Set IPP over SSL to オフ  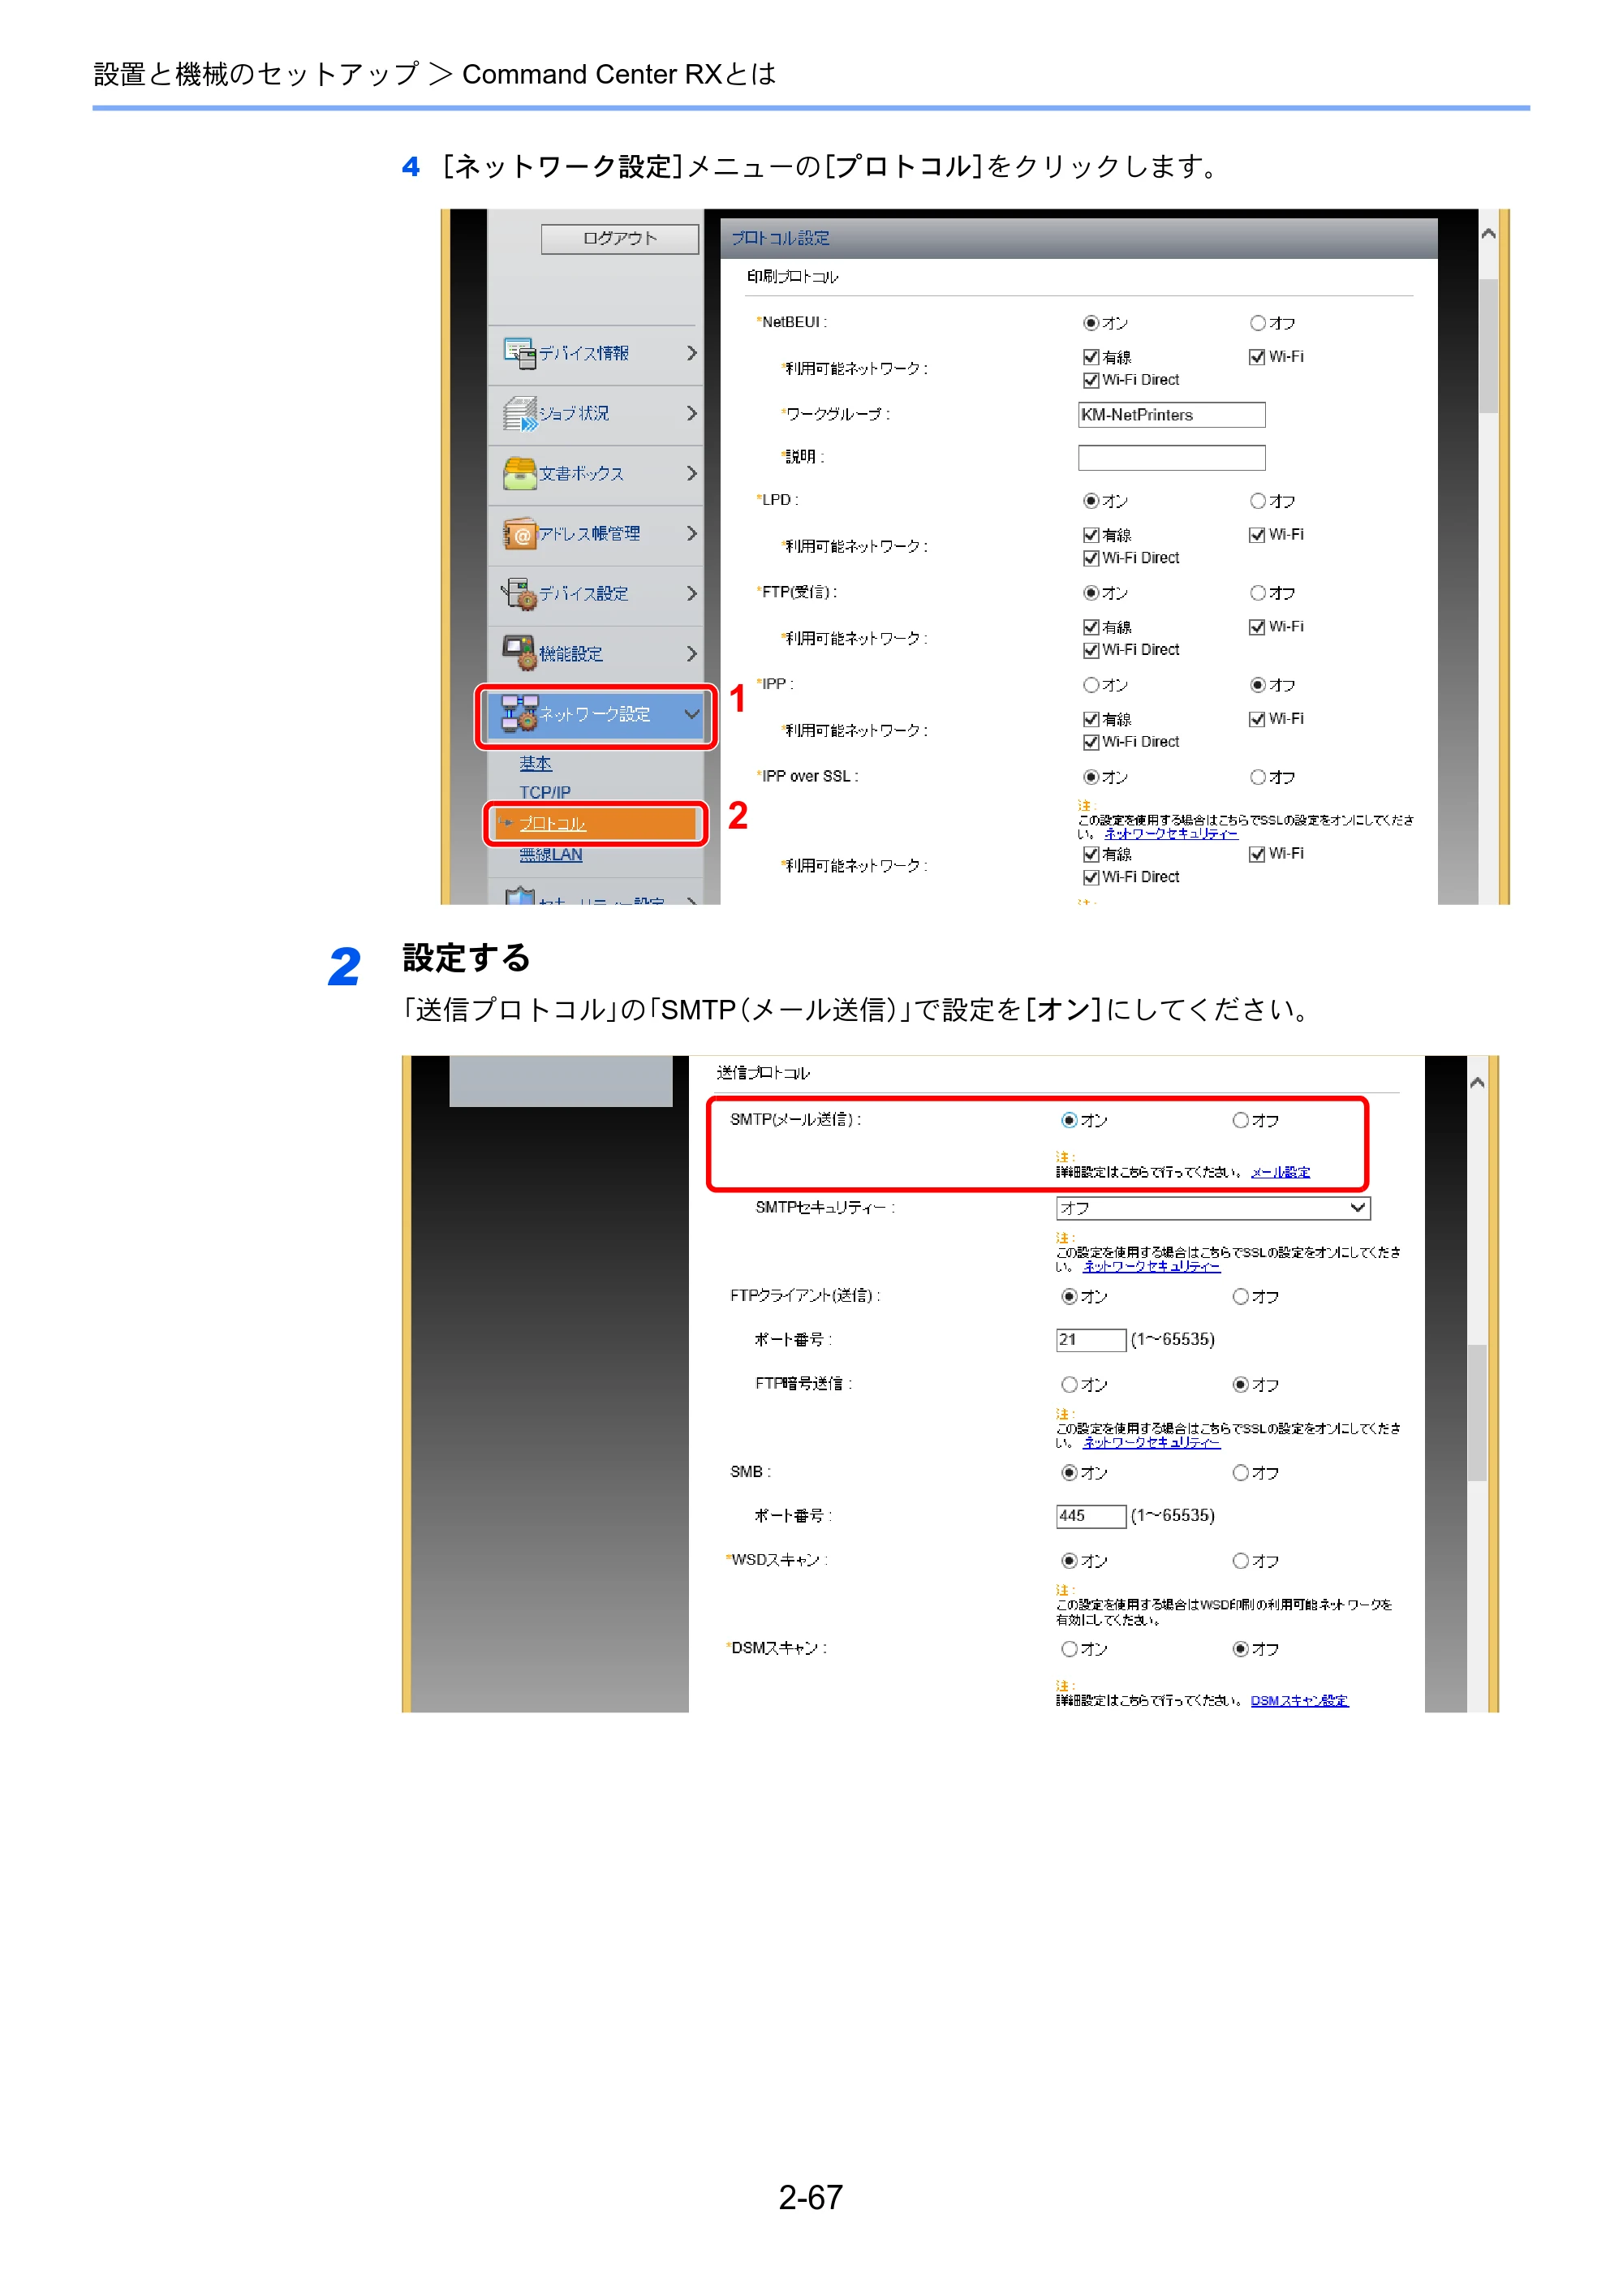(x=1257, y=777)
